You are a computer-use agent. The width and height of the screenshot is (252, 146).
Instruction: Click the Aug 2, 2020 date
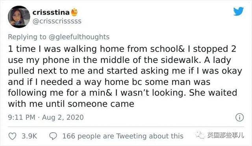pyautogui.click(x=63, y=117)
